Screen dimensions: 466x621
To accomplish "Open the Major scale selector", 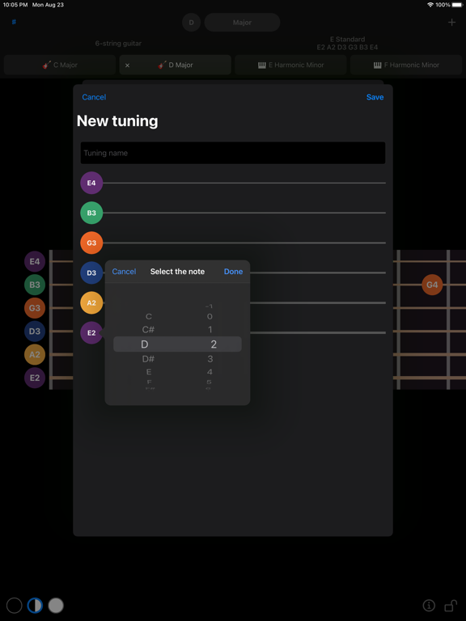I will click(242, 23).
